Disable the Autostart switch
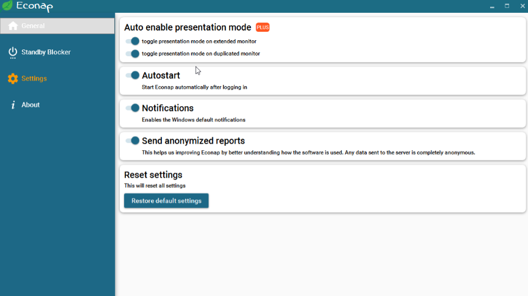 (133, 75)
